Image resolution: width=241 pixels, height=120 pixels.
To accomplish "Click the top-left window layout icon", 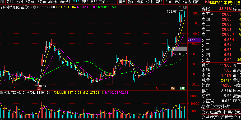I will pyautogui.click(x=3, y=2).
